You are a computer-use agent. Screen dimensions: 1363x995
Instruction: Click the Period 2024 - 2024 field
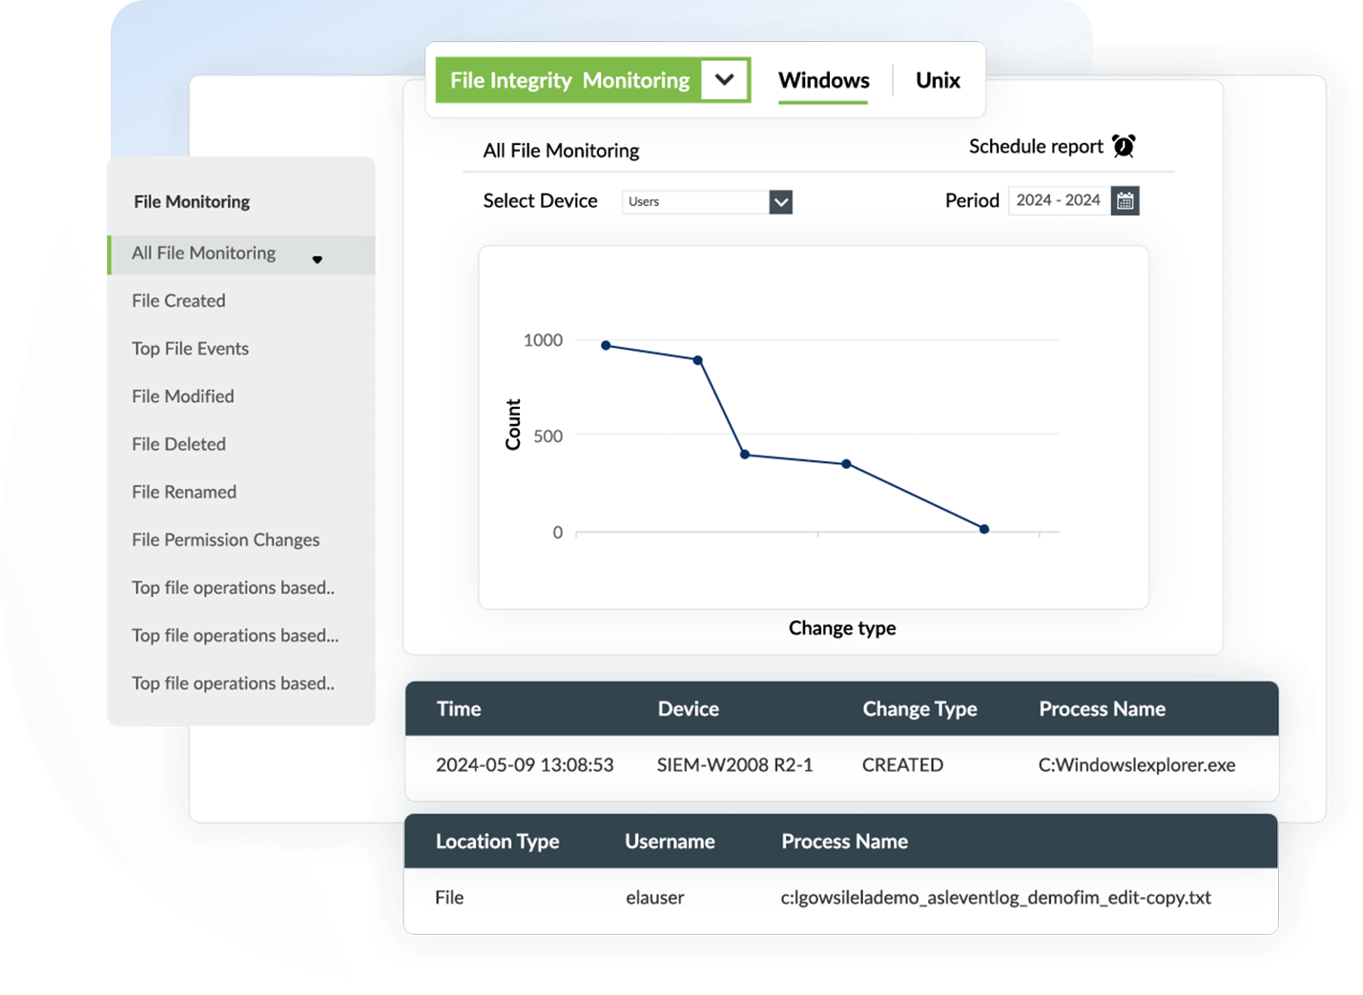pyautogui.click(x=1059, y=200)
